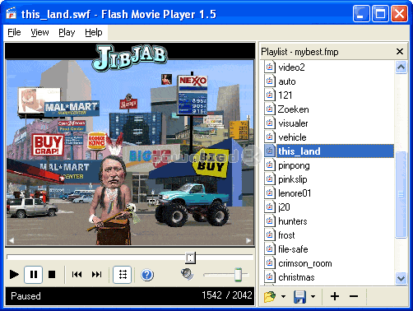Add a movie with the plus button
413x311 pixels.
click(x=335, y=296)
